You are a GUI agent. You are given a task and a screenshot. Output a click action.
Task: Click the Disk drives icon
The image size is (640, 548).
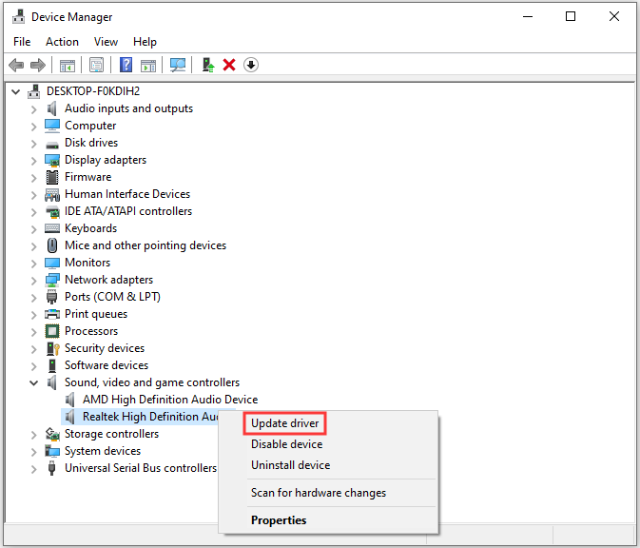pos(52,145)
